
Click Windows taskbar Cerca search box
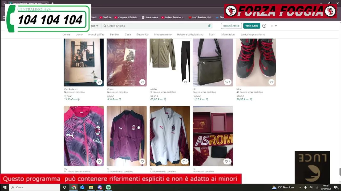click(x=35, y=187)
